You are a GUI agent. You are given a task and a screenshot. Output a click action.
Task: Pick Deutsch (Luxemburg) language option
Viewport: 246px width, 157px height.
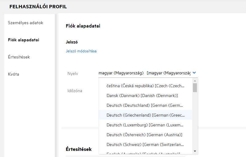click(x=145, y=125)
